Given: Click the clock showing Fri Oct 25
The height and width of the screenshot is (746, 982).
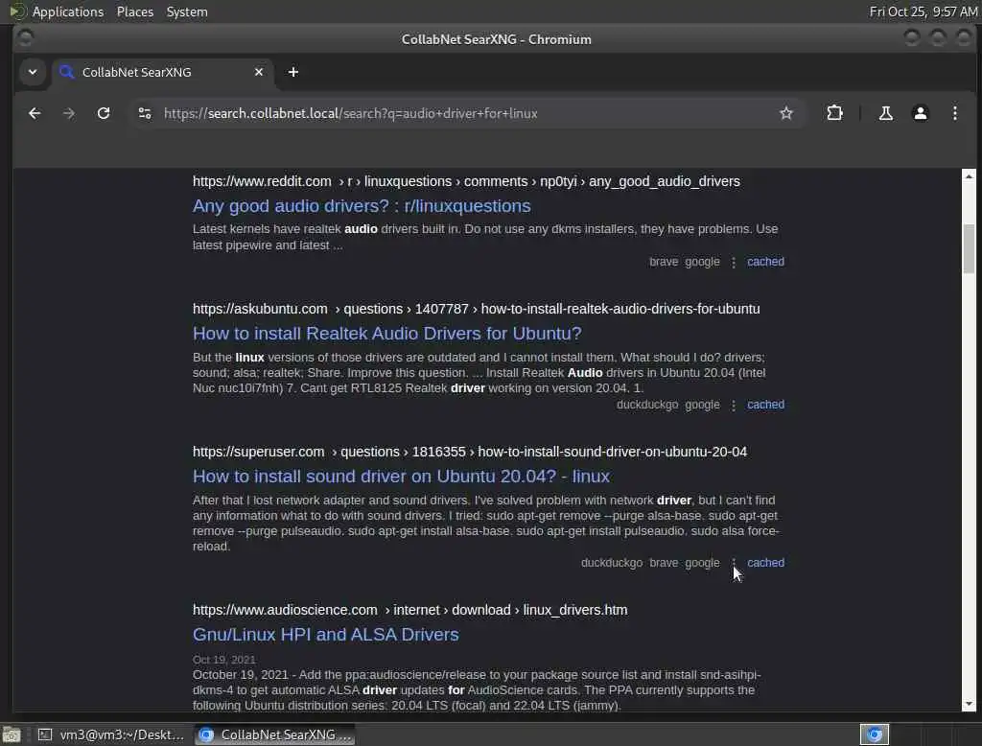Looking at the screenshot, I should (x=924, y=12).
